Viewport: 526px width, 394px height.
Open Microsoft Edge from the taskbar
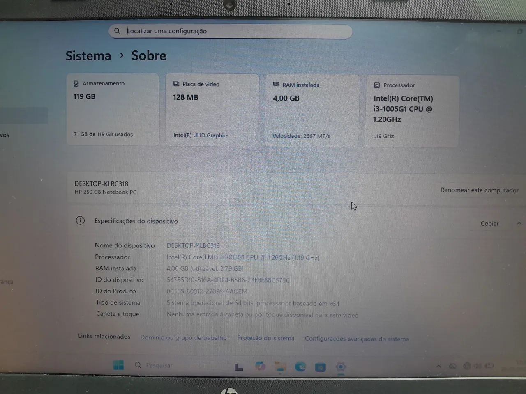300,367
